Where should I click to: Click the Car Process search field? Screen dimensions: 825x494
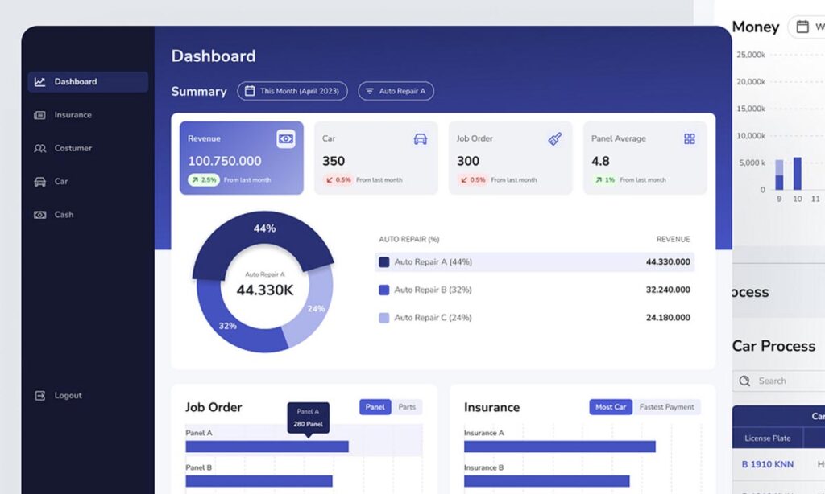pyautogui.click(x=786, y=381)
